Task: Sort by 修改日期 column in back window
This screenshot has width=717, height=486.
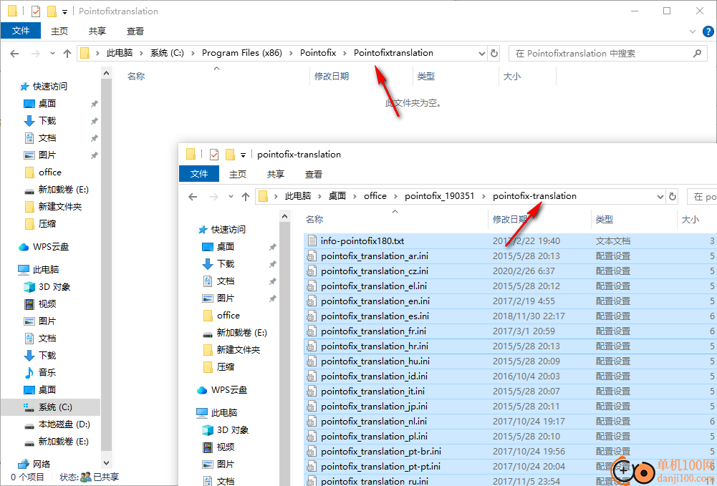Action: coord(332,77)
